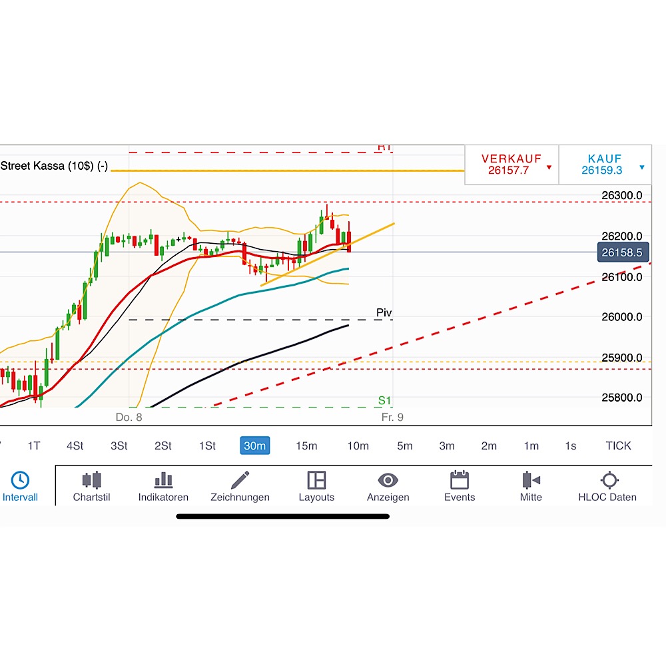Open the HLOC Daten icon
The image size is (666, 666).
click(x=609, y=480)
